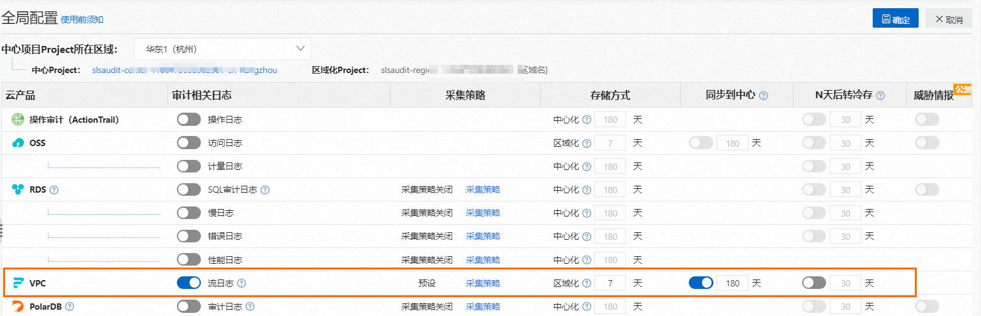
Task: Open 采集策略 link in SQL审计日志 row
Action: pyautogui.click(x=483, y=189)
